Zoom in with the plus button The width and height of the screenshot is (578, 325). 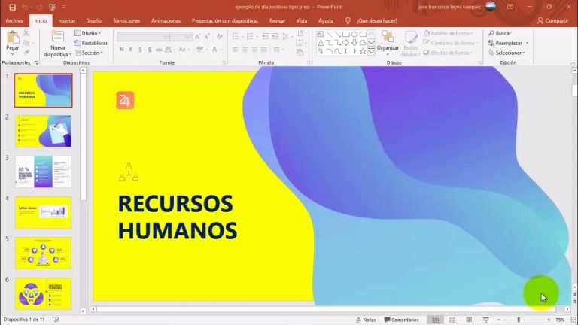click(549, 320)
